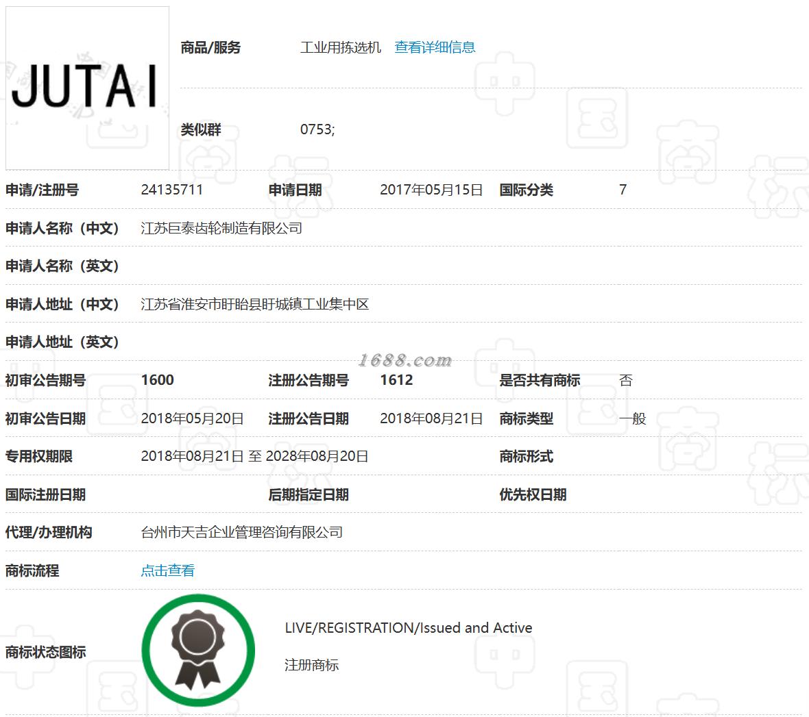Select application date 2017年05月15日
Image resolution: width=809 pixels, height=717 pixels.
[x=431, y=190]
